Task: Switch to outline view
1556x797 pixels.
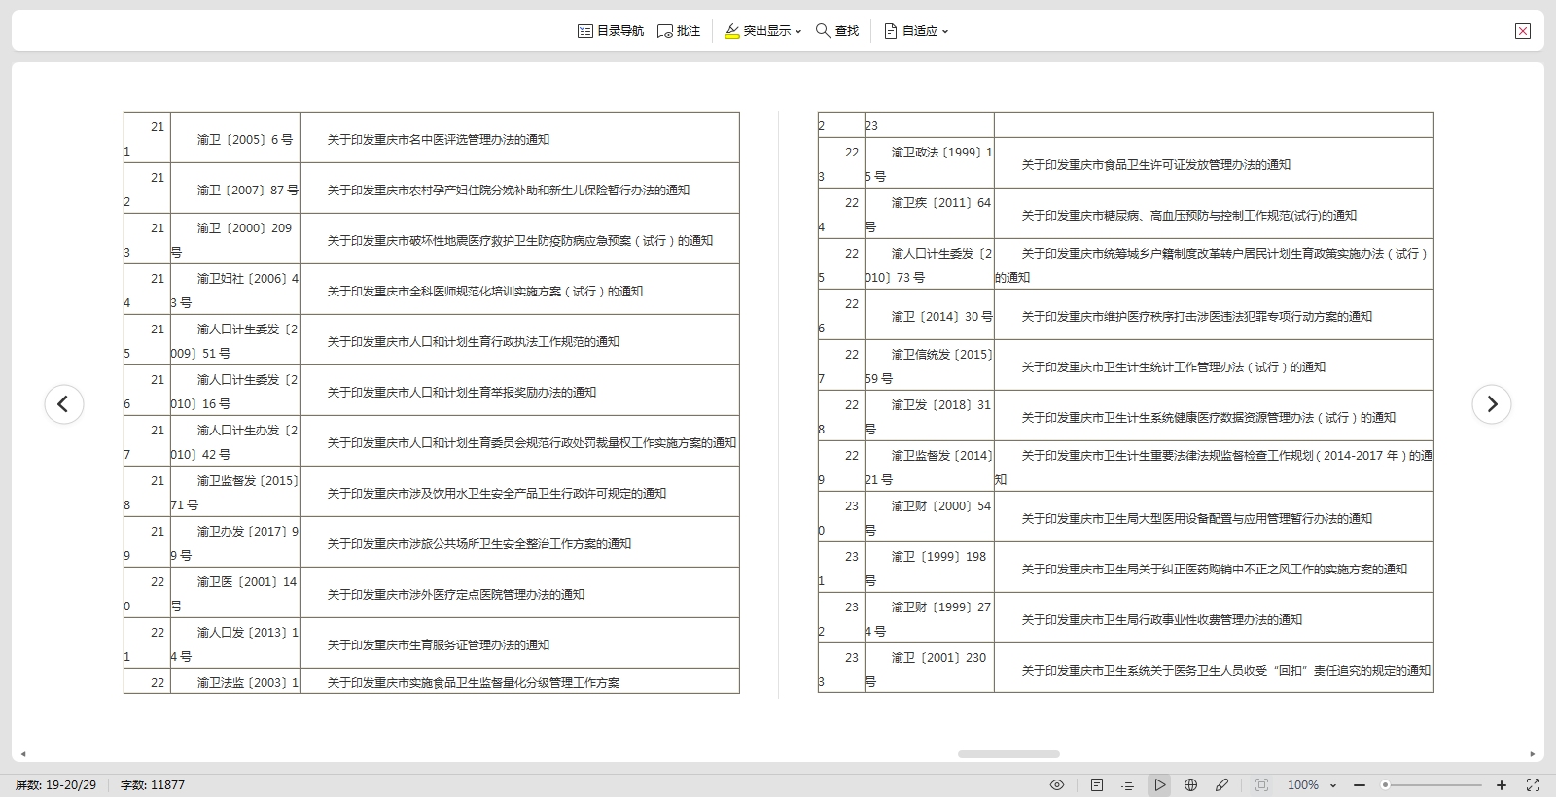Action: tap(1128, 785)
